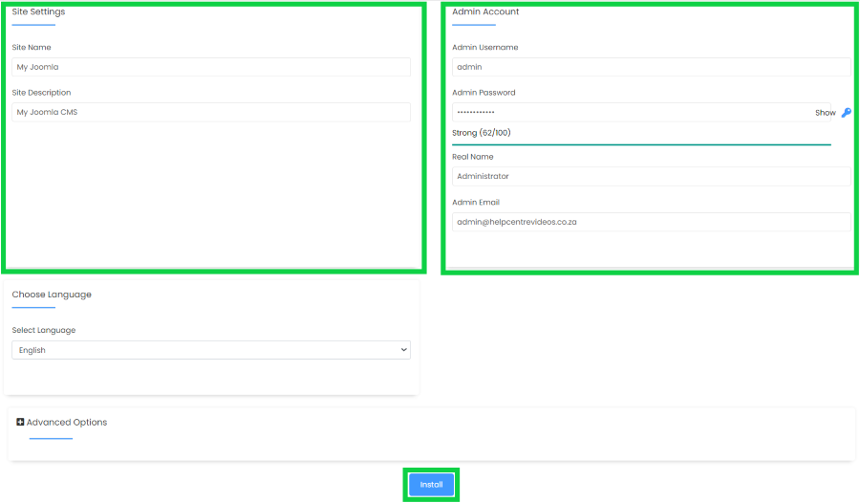The image size is (860, 503).
Task: Click the plus icon beside Advanced Options
Action: pyautogui.click(x=20, y=422)
